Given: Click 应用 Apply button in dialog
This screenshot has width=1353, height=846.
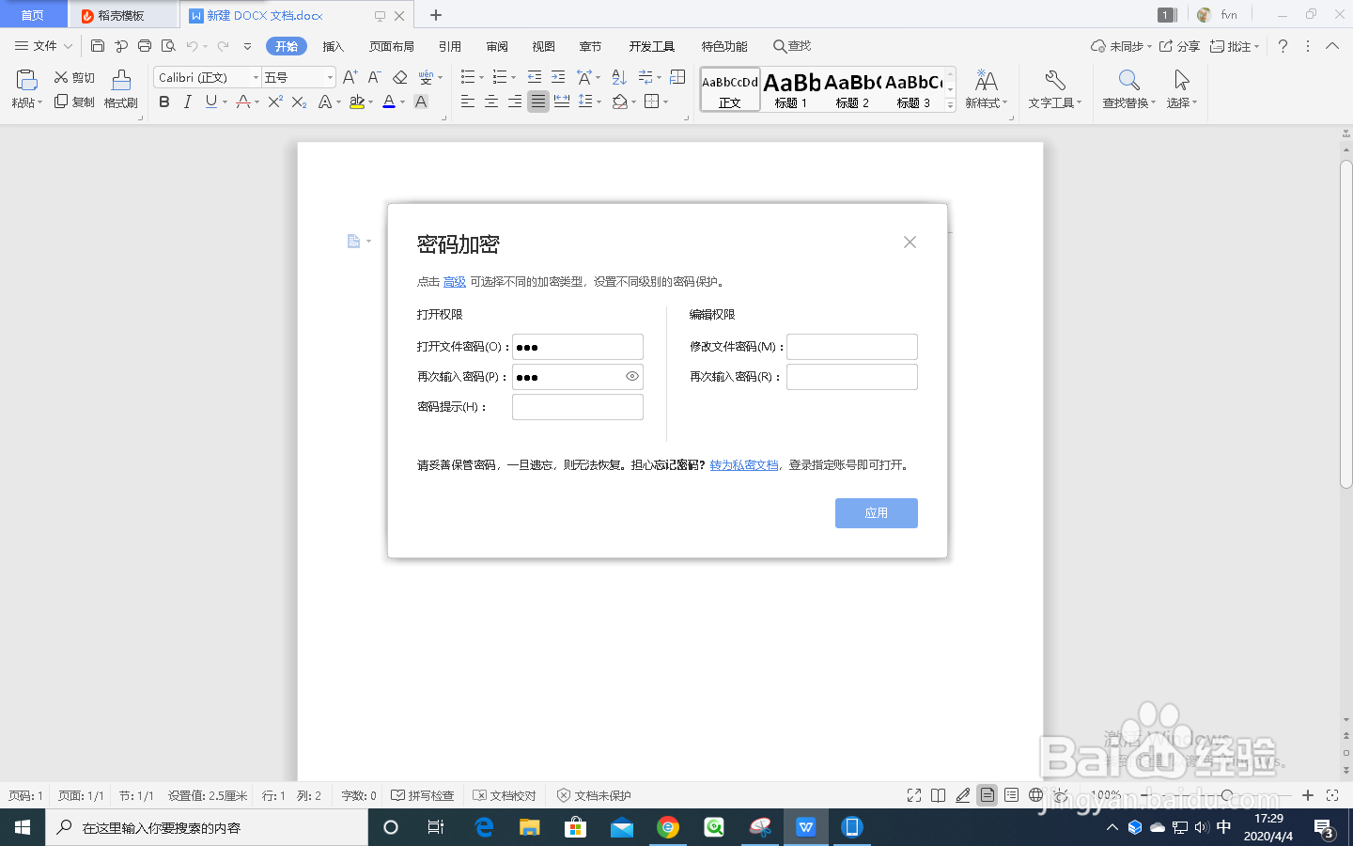Looking at the screenshot, I should [x=876, y=512].
